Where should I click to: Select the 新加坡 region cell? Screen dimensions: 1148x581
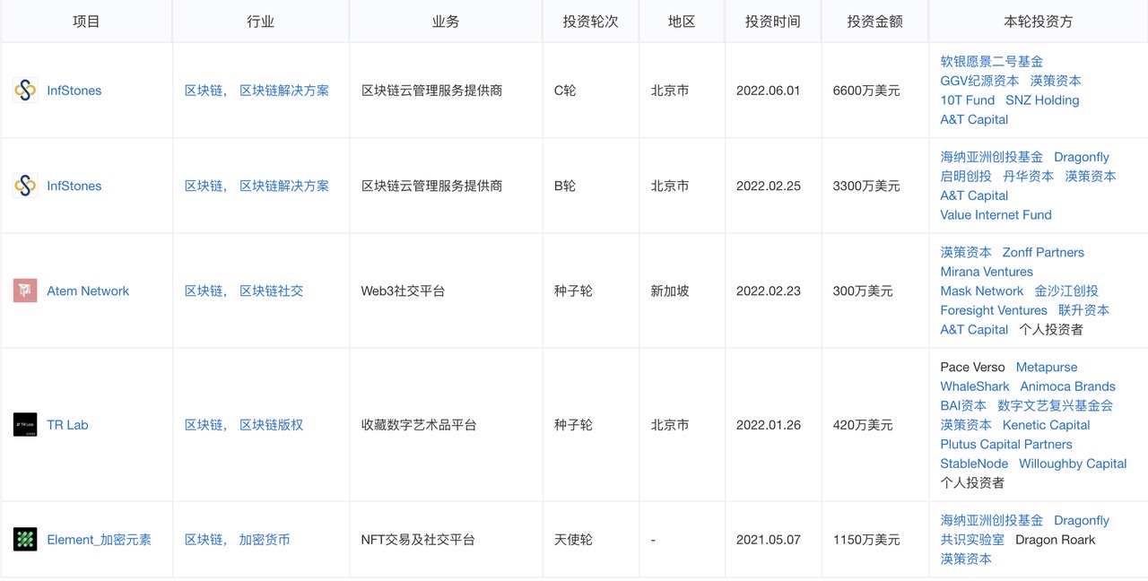[x=670, y=290]
